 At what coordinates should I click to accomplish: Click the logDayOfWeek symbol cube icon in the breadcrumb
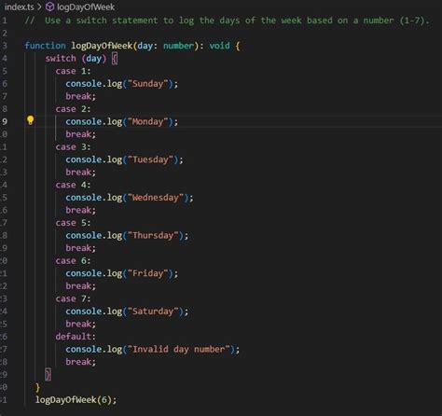point(49,7)
